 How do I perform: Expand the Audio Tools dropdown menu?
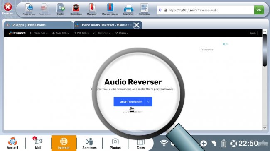click(61, 33)
